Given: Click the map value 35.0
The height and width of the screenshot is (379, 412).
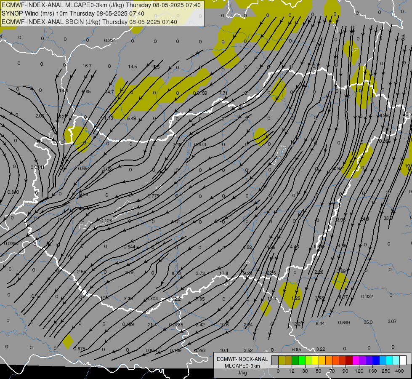Looking at the screenshot, I should click(x=368, y=322).
